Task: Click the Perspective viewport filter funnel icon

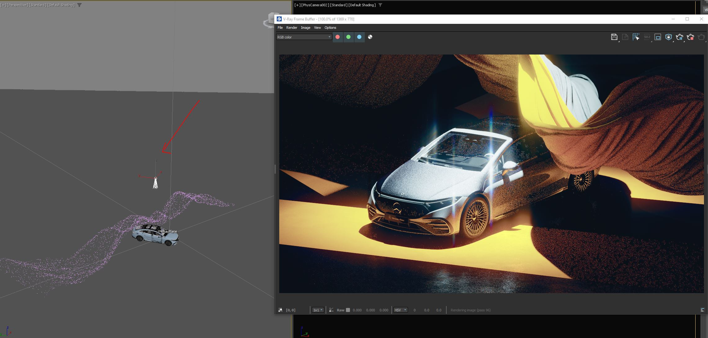Action: pyautogui.click(x=79, y=5)
